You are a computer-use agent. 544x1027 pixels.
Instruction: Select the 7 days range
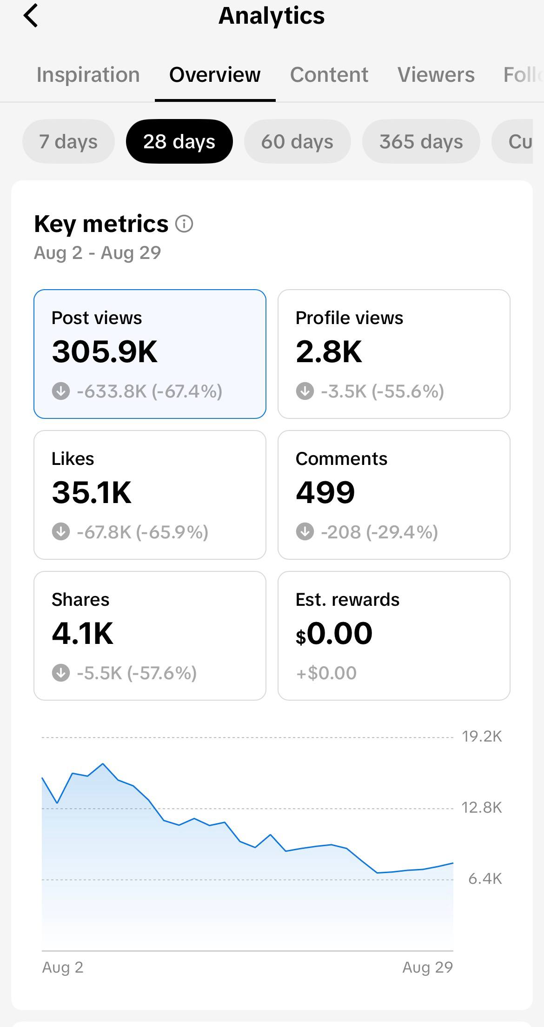[x=68, y=141]
